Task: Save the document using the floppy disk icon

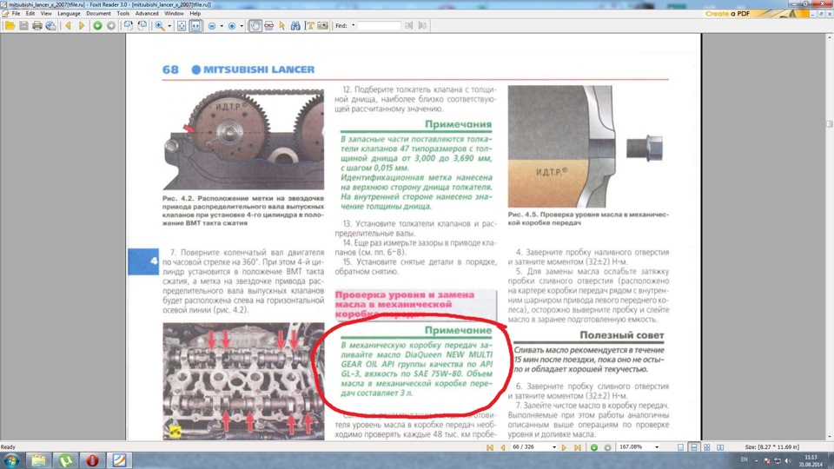Action: click(23, 25)
